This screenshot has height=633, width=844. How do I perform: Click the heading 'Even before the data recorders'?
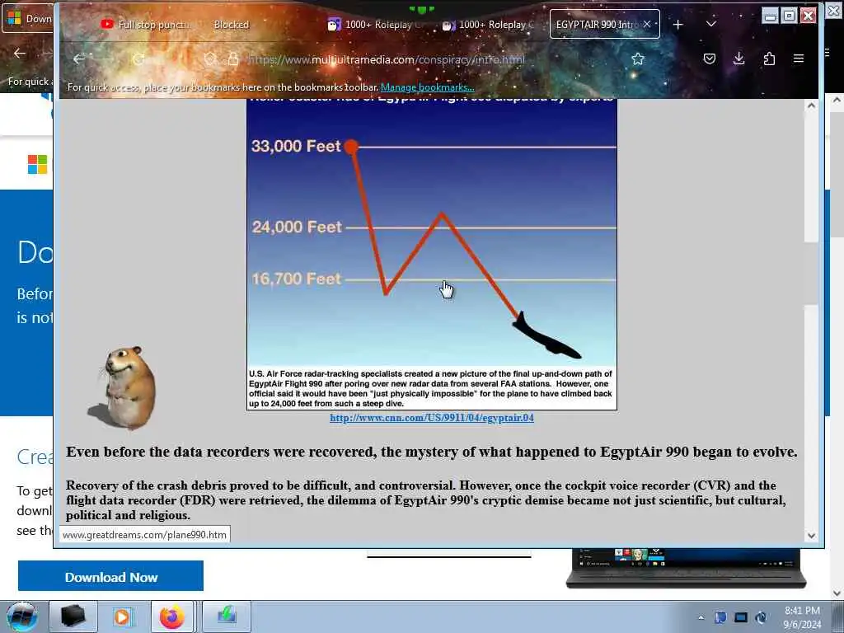point(432,452)
